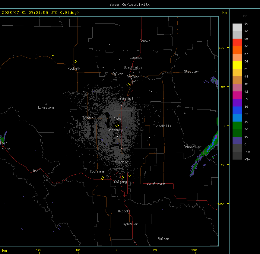This screenshot has width=260, height=254.
Task: Click the Stettler label
Action: [191, 71]
